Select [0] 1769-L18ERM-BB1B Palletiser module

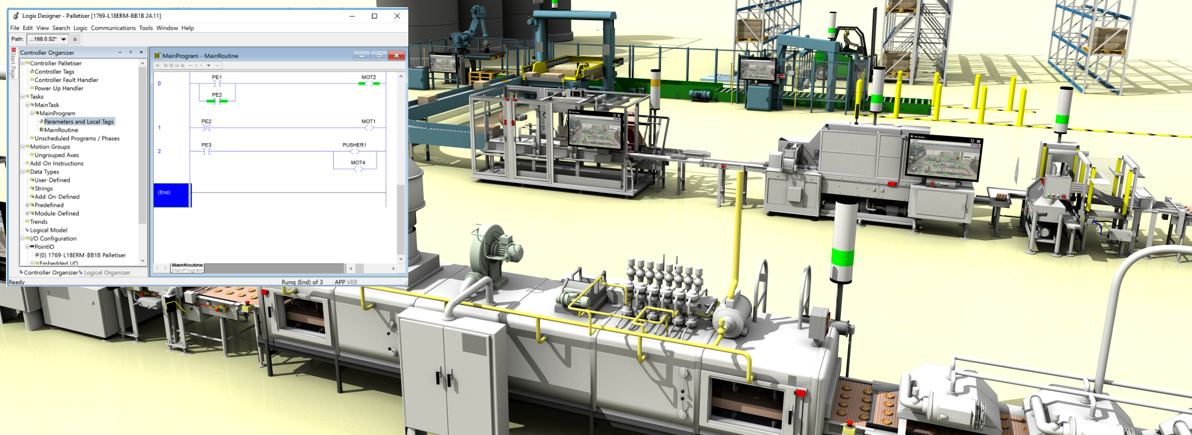click(83, 255)
